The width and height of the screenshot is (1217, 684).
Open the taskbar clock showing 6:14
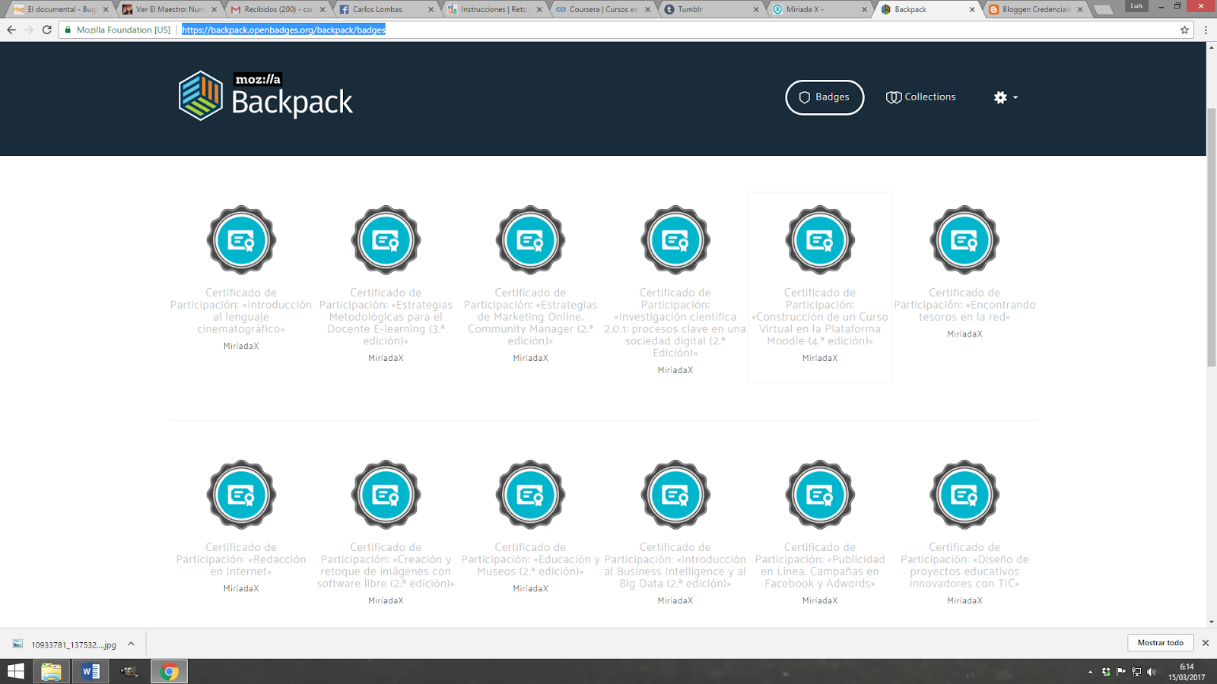(x=1187, y=672)
